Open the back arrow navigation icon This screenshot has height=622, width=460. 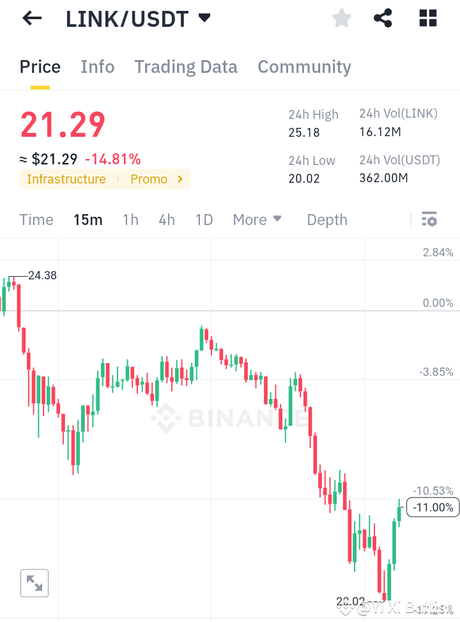[31, 18]
